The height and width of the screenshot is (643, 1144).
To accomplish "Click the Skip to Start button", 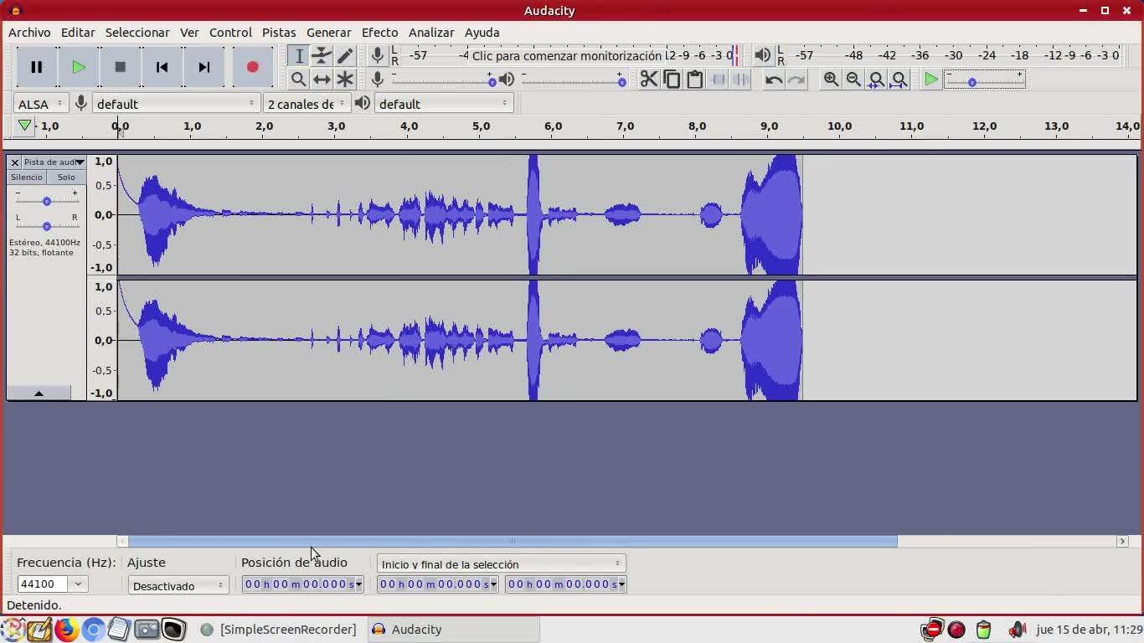I will click(x=162, y=67).
